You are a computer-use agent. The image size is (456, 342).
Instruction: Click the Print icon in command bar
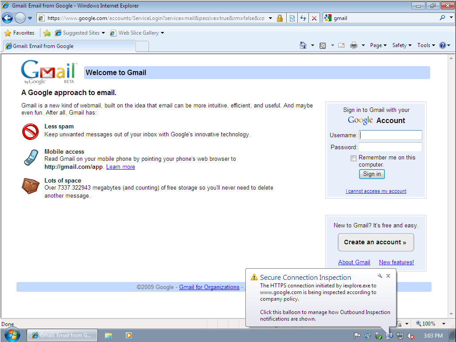click(354, 45)
